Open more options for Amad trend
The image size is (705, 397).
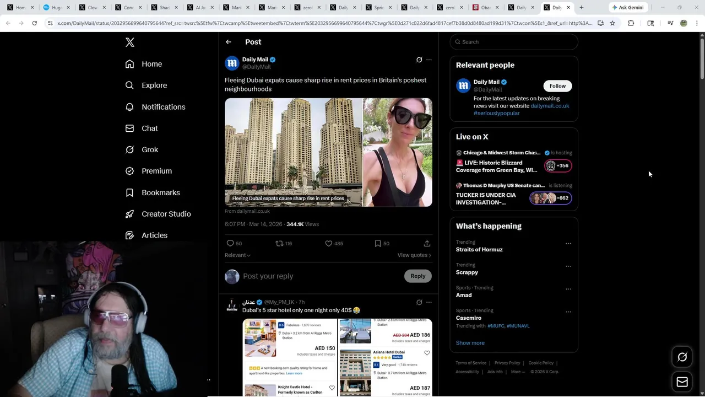[568, 289]
